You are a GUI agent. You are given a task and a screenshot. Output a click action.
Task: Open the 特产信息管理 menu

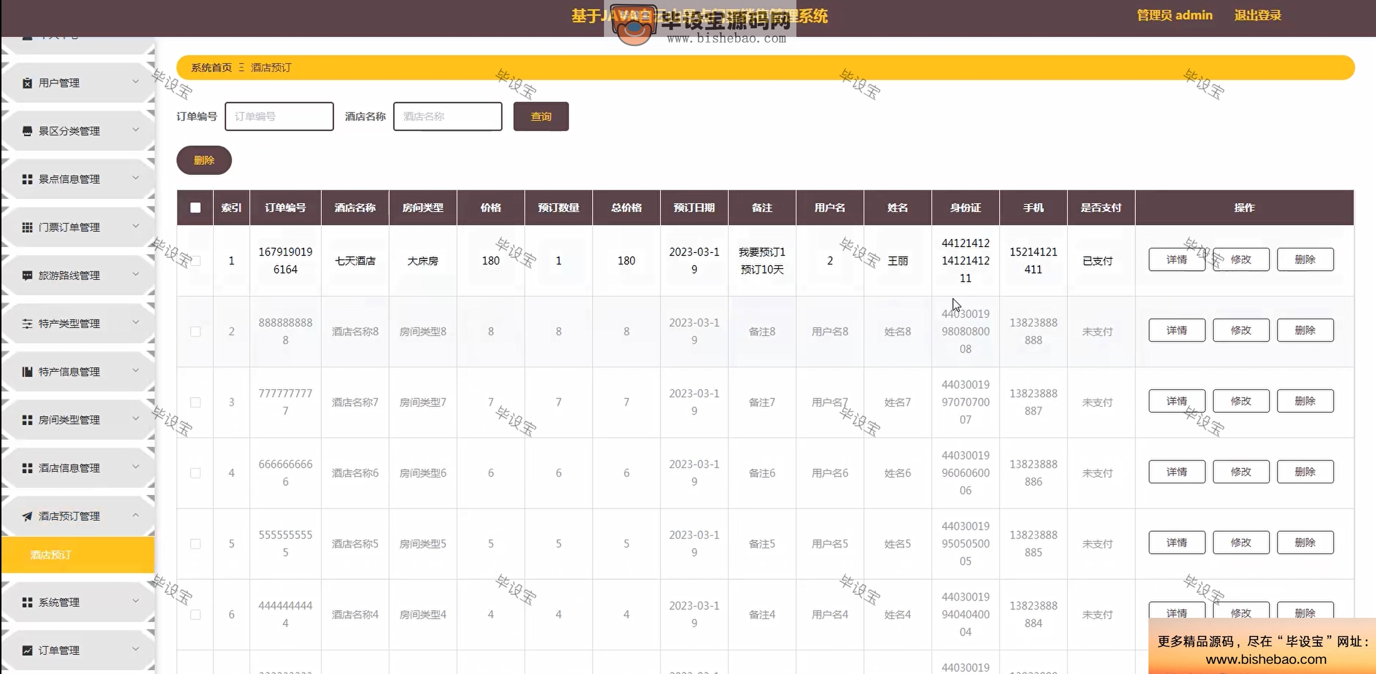[x=78, y=372]
